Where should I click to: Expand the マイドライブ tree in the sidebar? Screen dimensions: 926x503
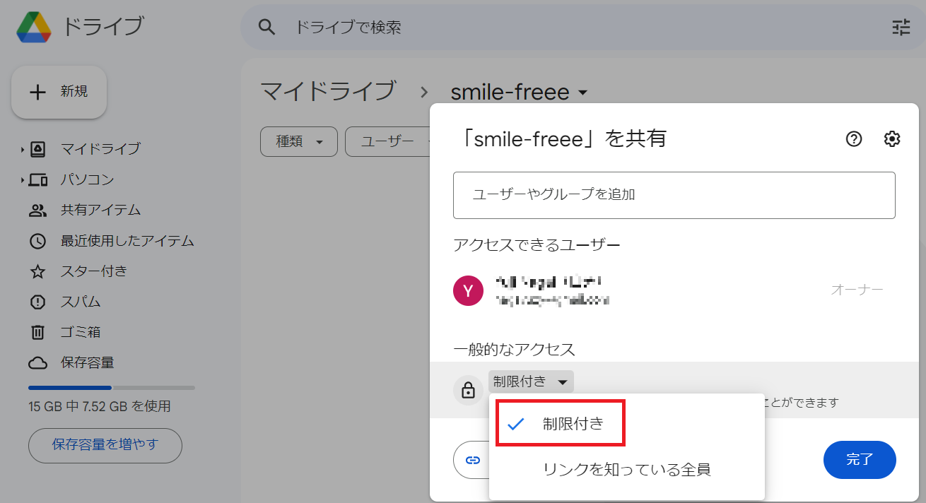pyautogui.click(x=23, y=150)
